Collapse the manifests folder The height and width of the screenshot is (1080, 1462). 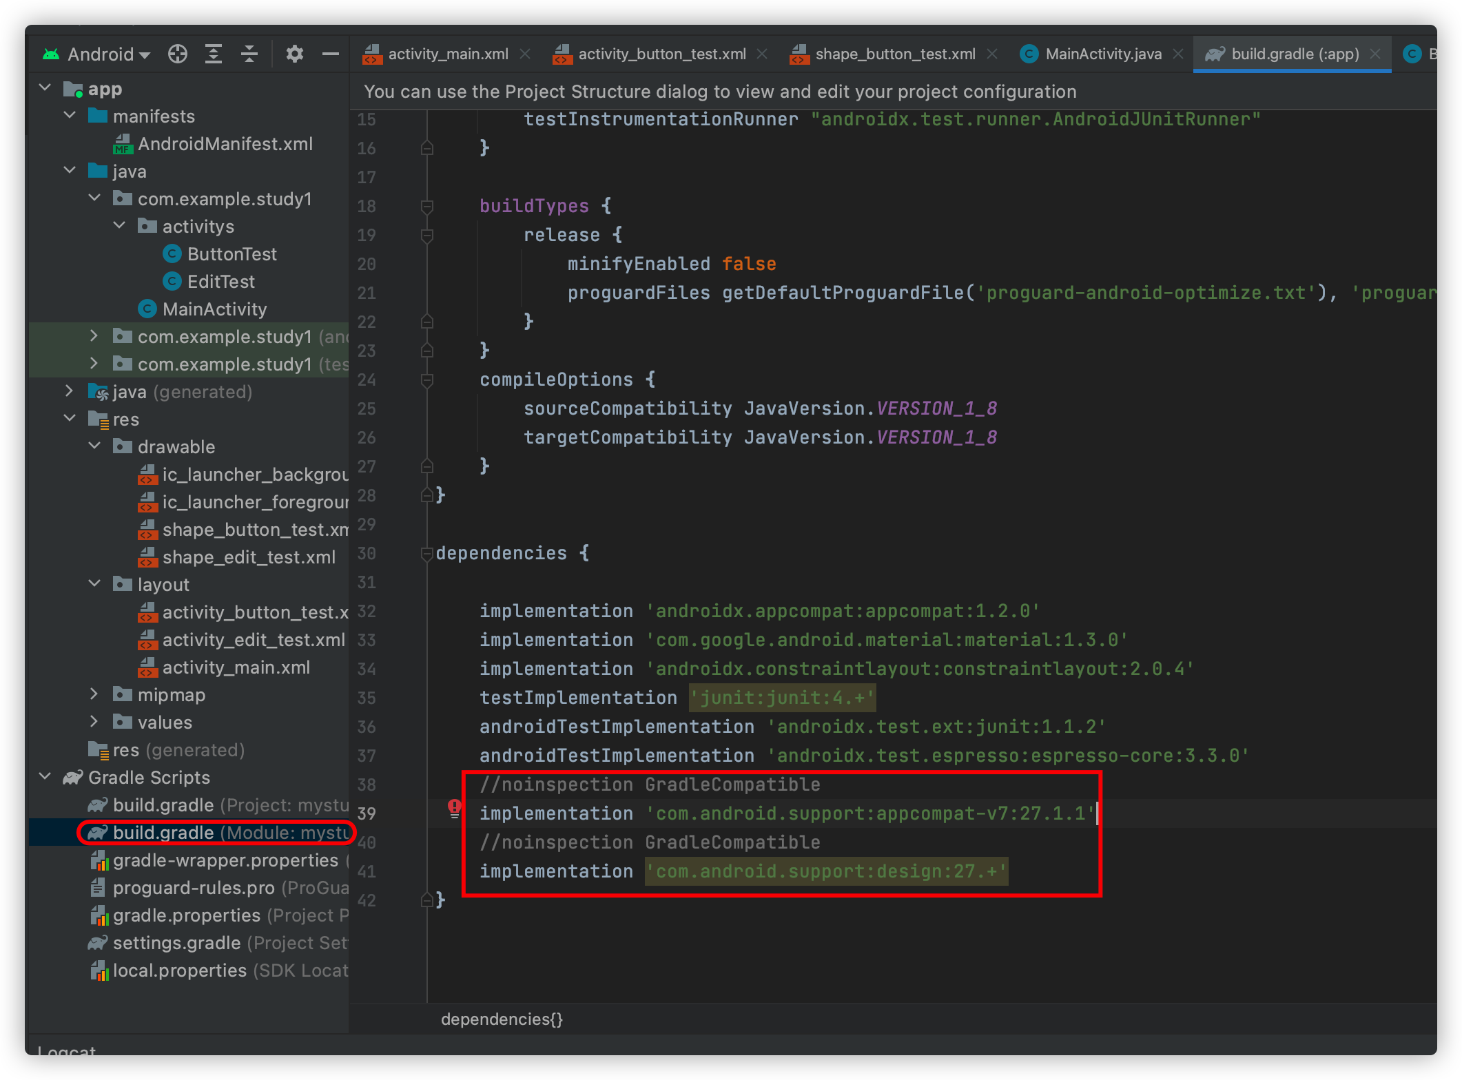(70, 116)
